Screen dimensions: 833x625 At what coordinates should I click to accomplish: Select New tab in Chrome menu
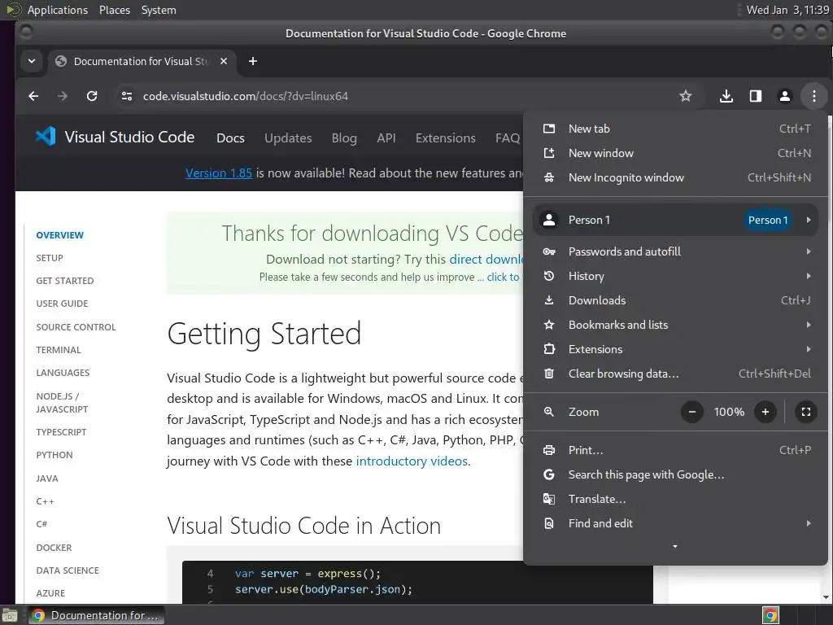[676, 129]
